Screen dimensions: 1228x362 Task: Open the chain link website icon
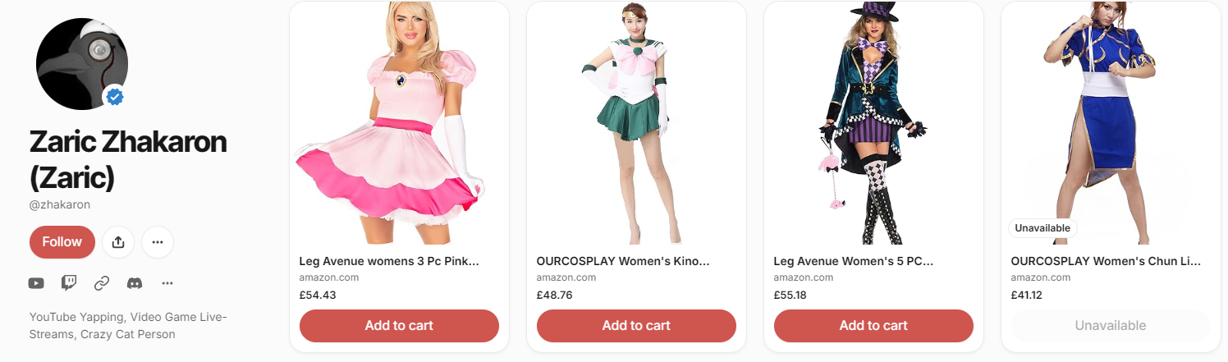click(x=102, y=283)
